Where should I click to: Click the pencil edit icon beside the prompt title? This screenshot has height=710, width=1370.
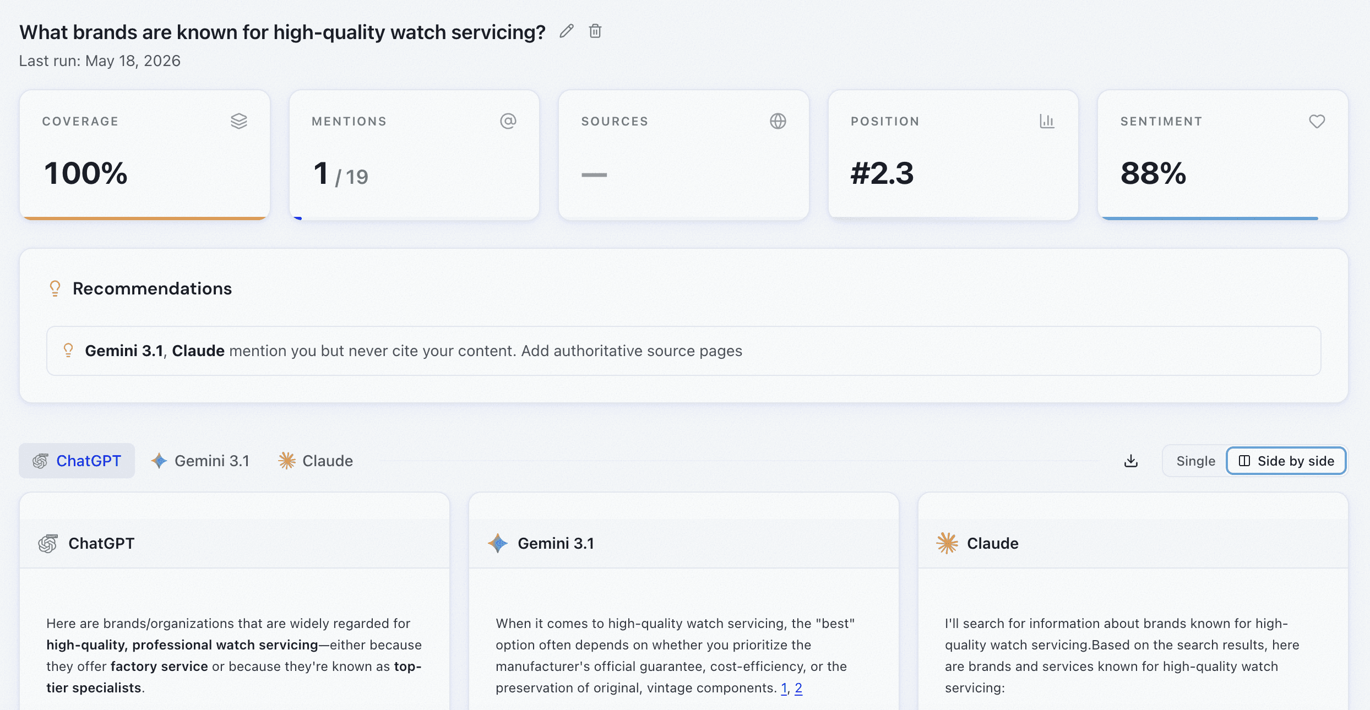coord(567,31)
